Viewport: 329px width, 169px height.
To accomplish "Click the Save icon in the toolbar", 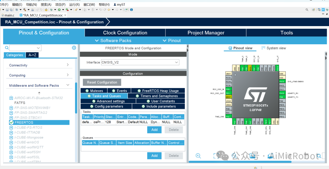I will (x=7, y=10).
